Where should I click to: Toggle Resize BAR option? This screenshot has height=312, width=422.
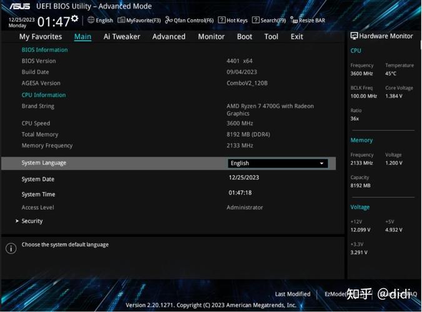(x=308, y=20)
